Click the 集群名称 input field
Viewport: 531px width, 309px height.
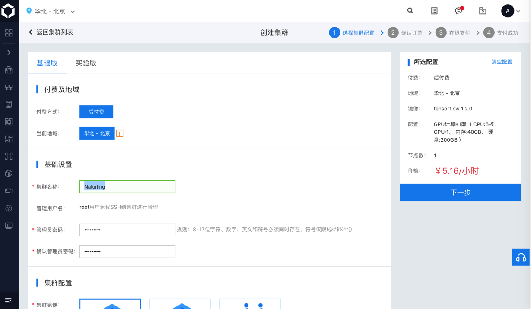pyautogui.click(x=127, y=187)
